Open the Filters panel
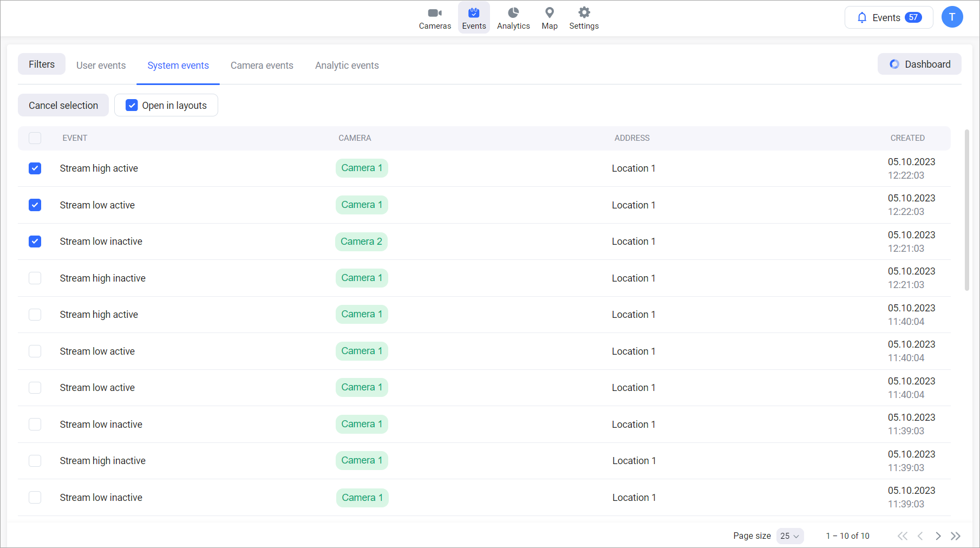Viewport: 980px width, 548px height. click(42, 64)
